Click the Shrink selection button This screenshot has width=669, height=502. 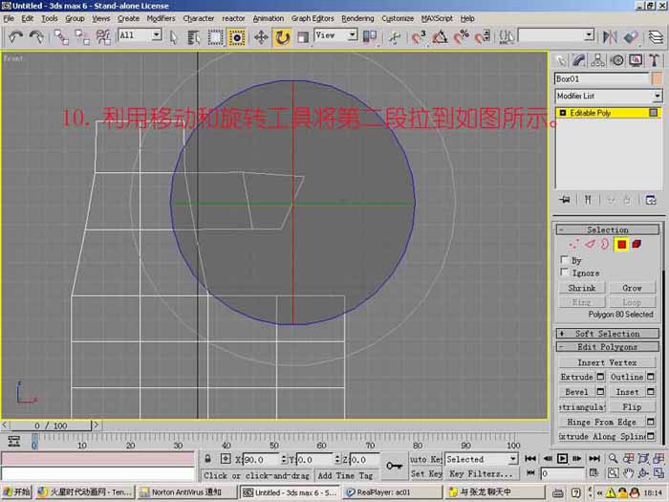tap(581, 288)
